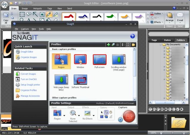This screenshot has height=135, width=190.
Task: Open the File menu in Snagit window
Action: [x=16, y=29]
